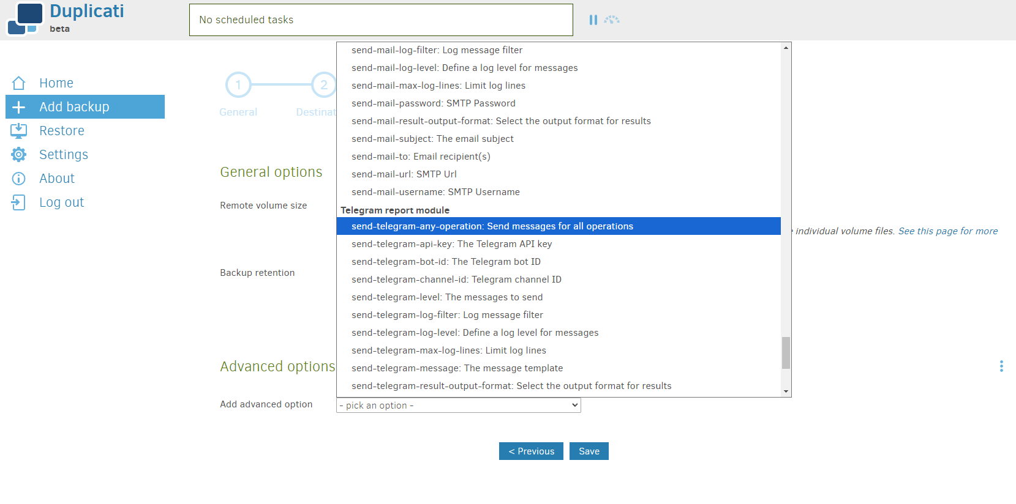Click the Log out door icon
The width and height of the screenshot is (1016, 504).
pos(19,202)
